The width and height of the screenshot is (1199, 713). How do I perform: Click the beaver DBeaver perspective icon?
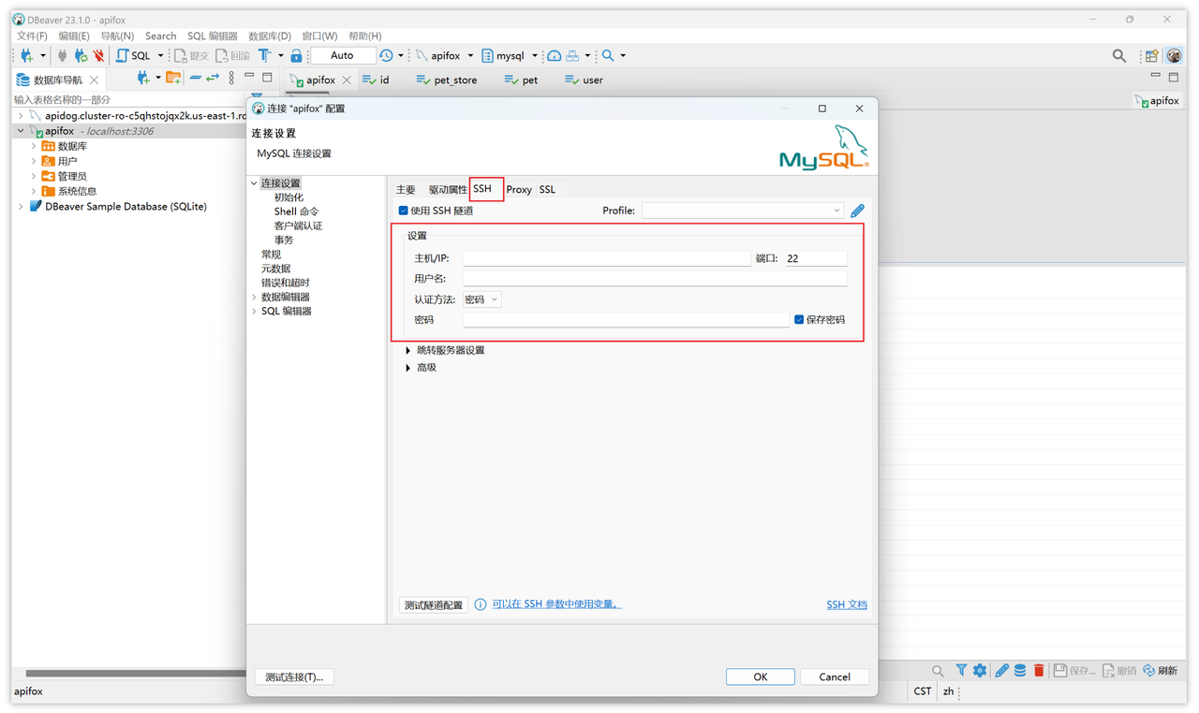point(1174,56)
